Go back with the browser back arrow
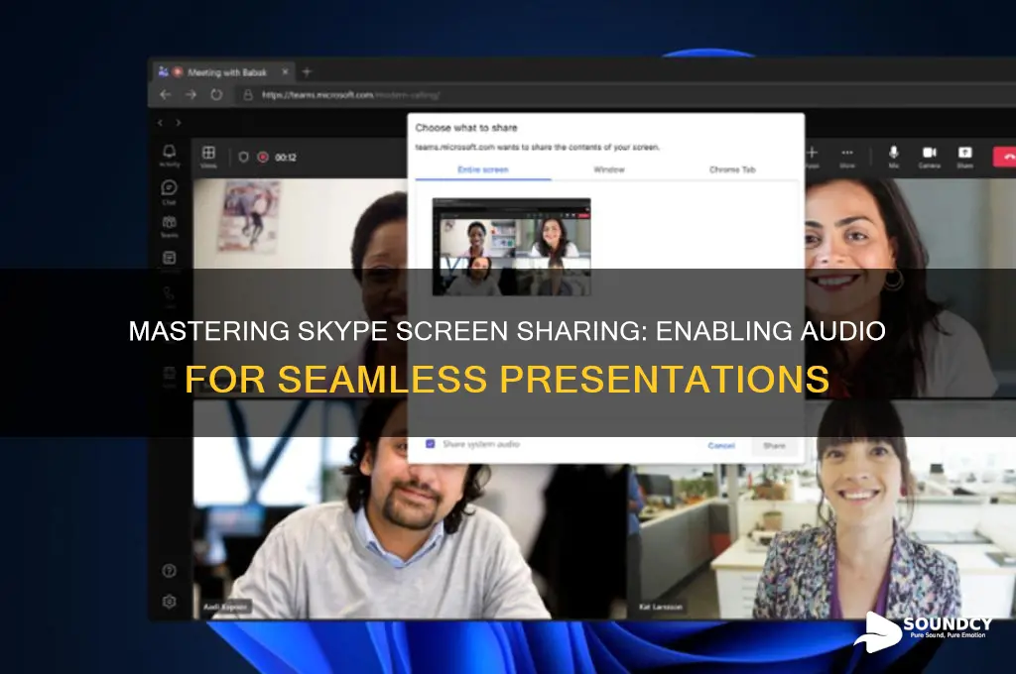The width and height of the screenshot is (1016, 674). [x=166, y=94]
